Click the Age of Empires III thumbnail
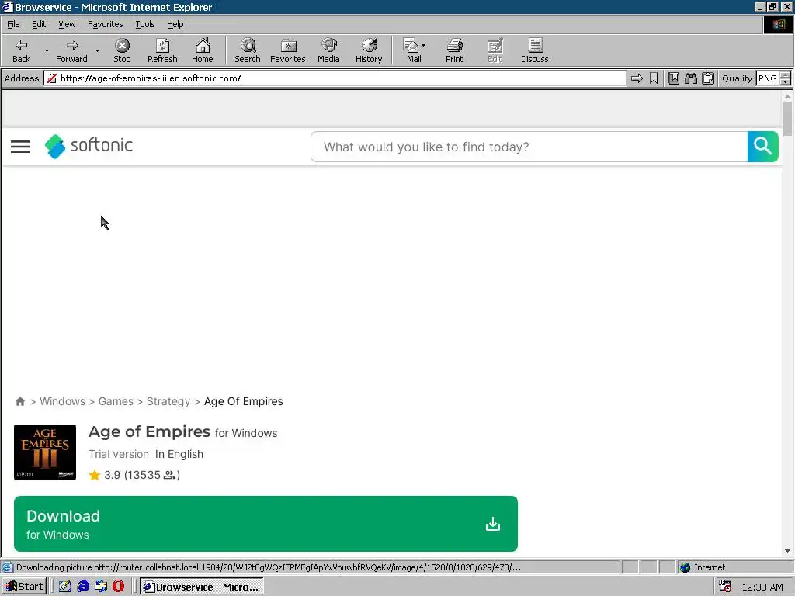This screenshot has height=596, width=795. coord(44,452)
